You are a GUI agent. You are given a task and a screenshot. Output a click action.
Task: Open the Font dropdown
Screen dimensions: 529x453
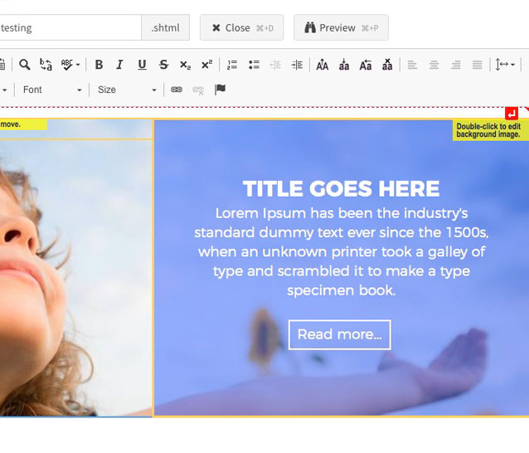(52, 90)
